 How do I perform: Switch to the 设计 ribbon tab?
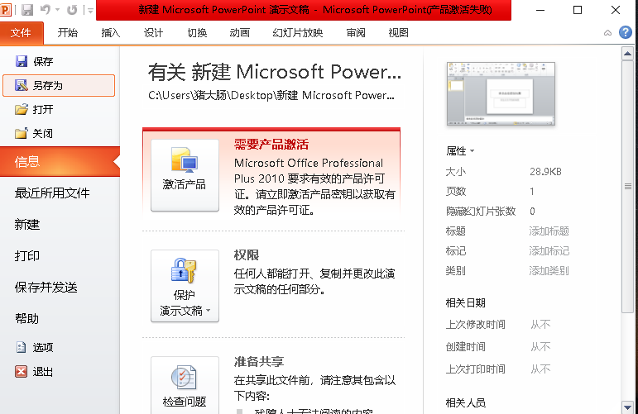click(x=153, y=33)
